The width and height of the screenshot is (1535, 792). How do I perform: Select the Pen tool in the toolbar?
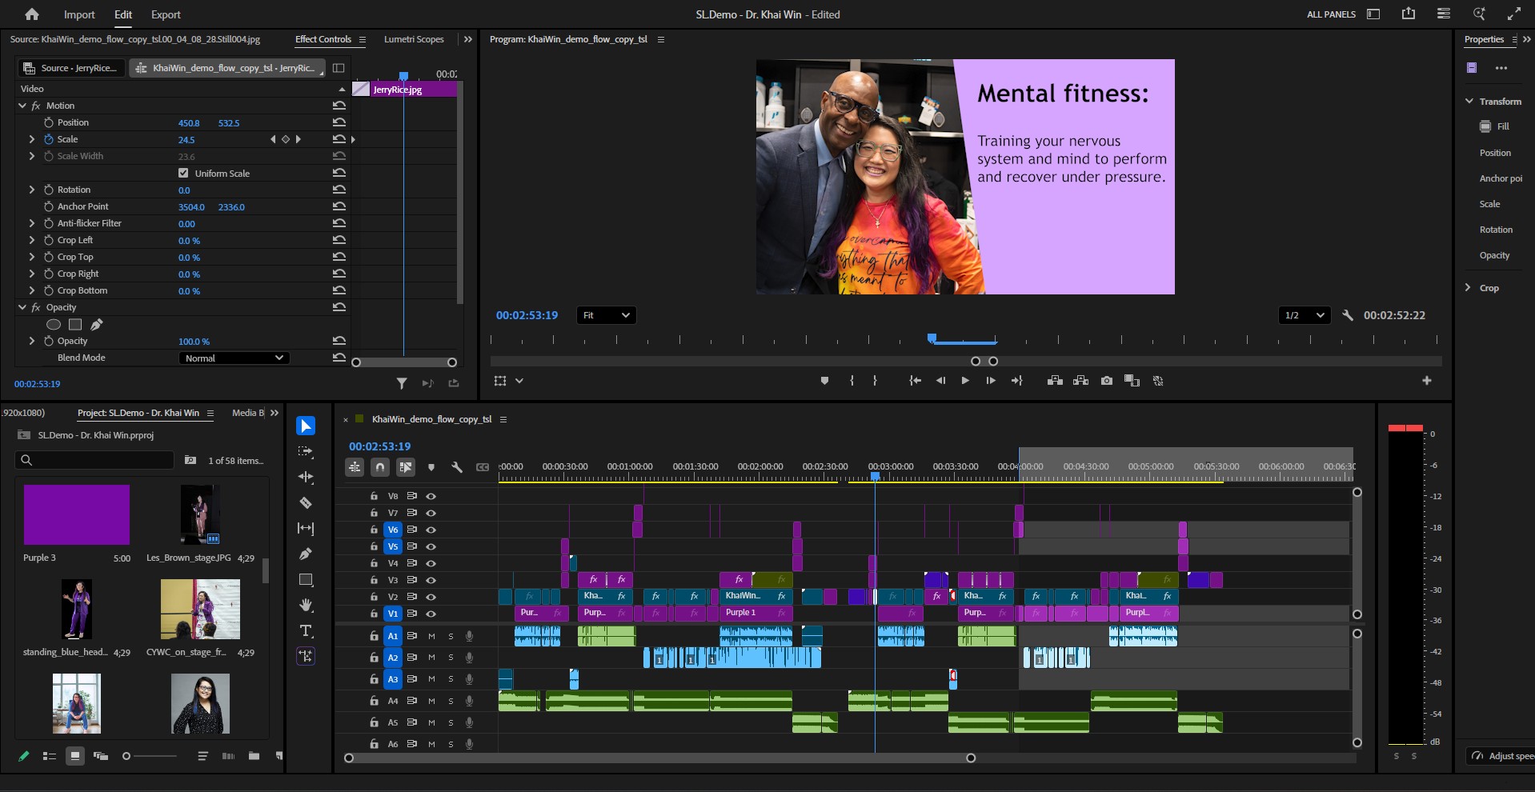click(x=306, y=554)
